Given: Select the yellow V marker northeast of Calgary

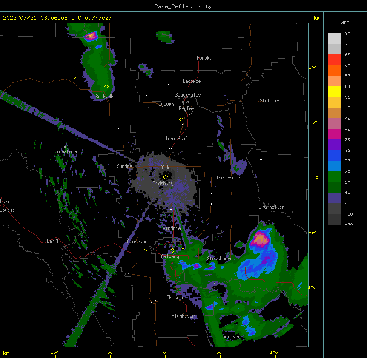Looking at the screenshot, I should (183, 248).
